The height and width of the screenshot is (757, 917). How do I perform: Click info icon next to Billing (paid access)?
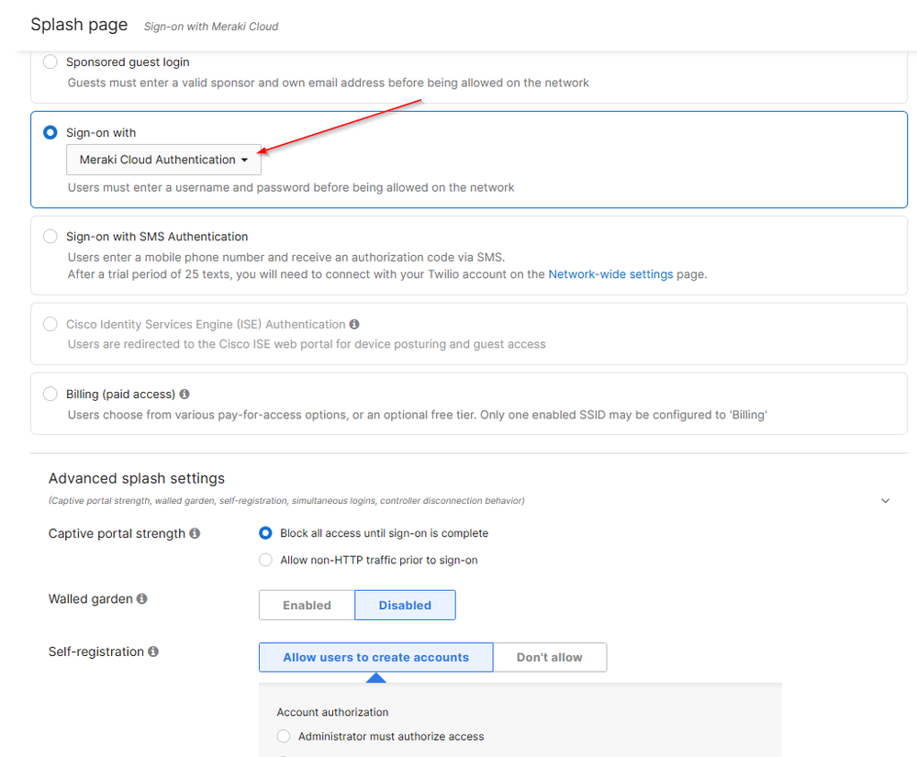click(185, 394)
